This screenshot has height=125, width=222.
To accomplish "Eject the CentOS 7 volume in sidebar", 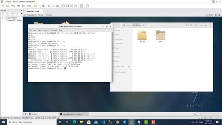I will pyautogui.click(x=129, y=67).
